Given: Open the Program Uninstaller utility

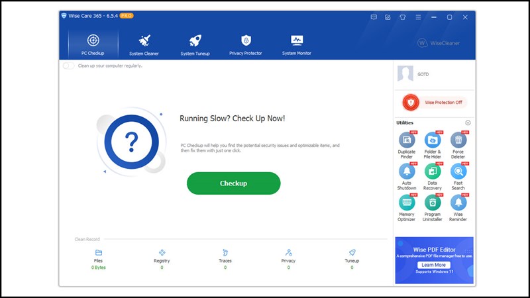Looking at the screenshot, I should coord(433,208).
